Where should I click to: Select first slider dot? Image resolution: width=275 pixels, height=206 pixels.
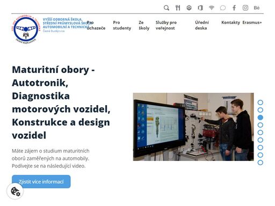click(x=260, y=102)
